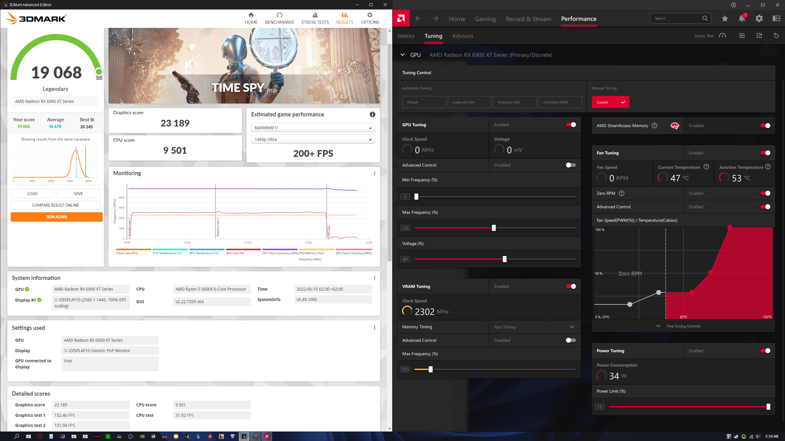Click the Windows taskbar search icon

pos(17,436)
